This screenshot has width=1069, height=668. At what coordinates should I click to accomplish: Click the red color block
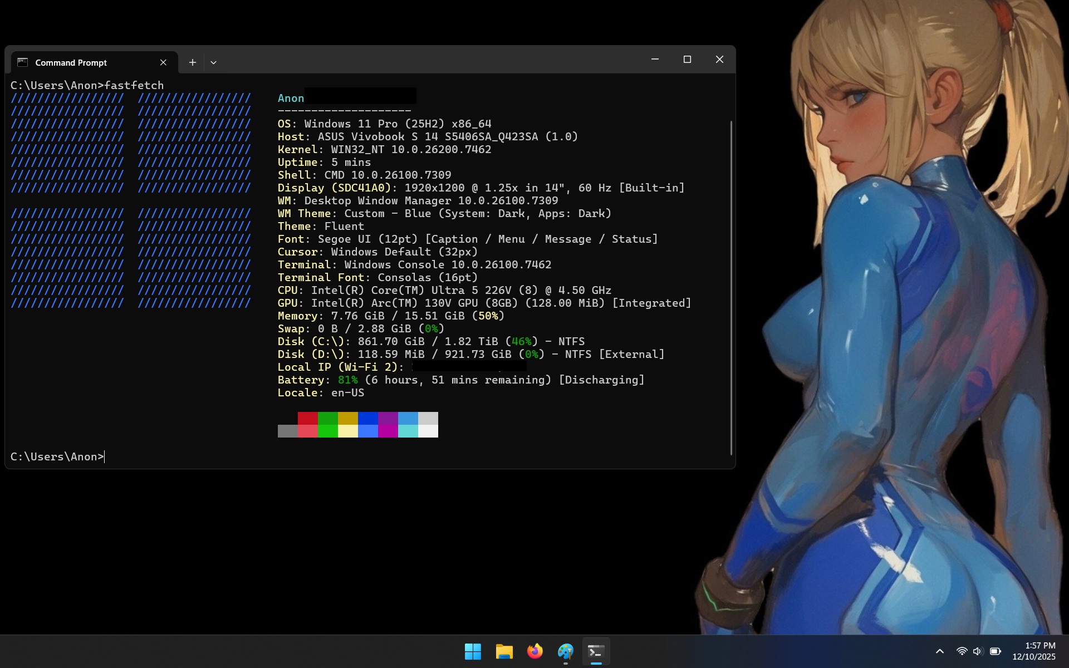click(307, 418)
